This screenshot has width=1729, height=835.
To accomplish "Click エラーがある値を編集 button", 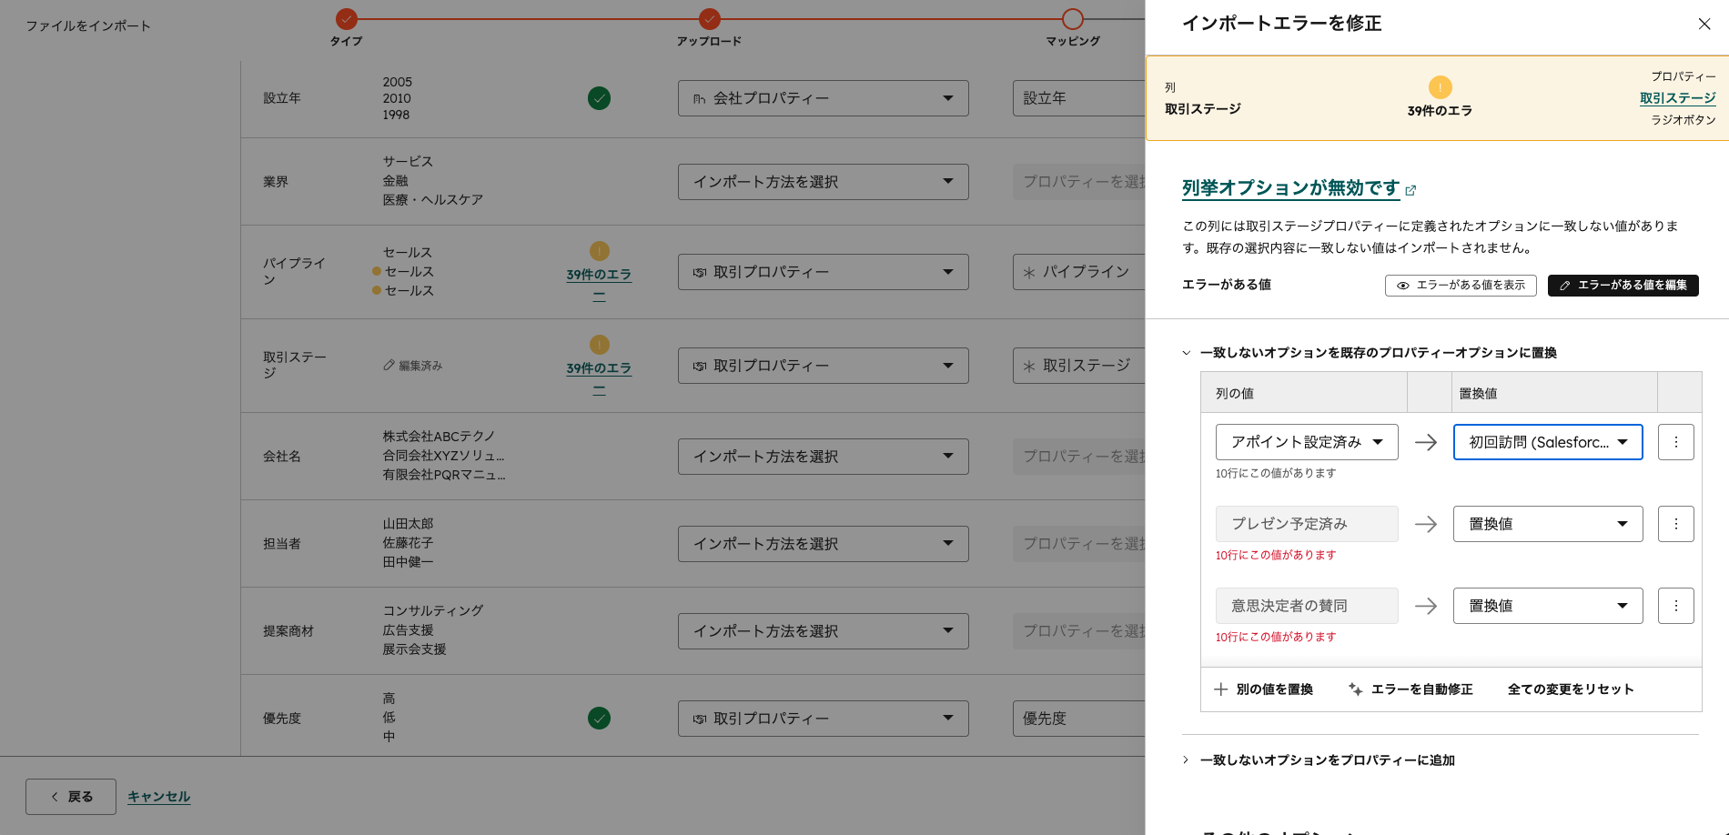I will click(1623, 286).
